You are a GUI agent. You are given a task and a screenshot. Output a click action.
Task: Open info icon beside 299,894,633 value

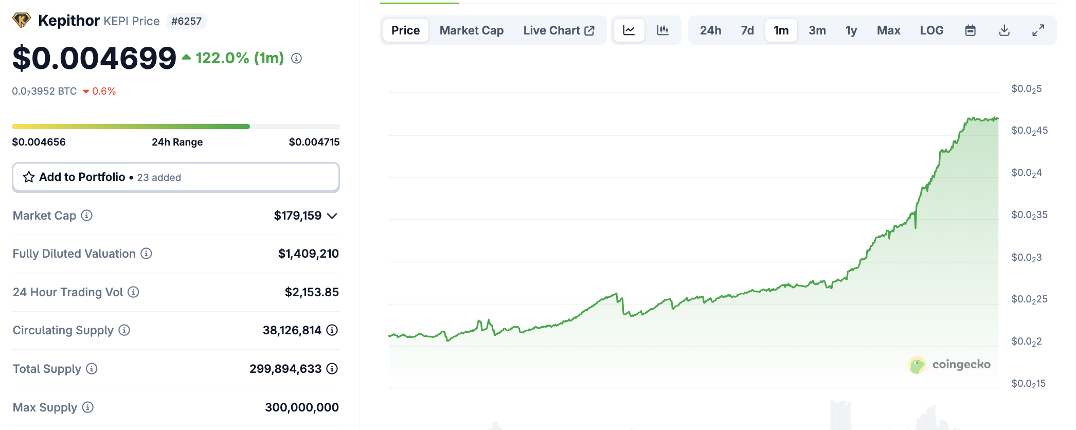point(332,369)
